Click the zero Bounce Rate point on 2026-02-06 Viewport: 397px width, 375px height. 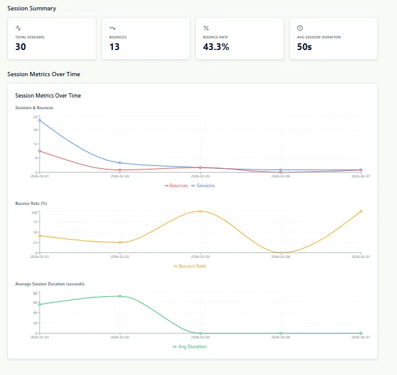[281, 252]
